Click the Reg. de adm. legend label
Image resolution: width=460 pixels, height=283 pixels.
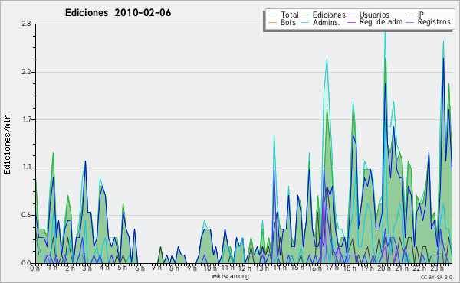(382, 22)
